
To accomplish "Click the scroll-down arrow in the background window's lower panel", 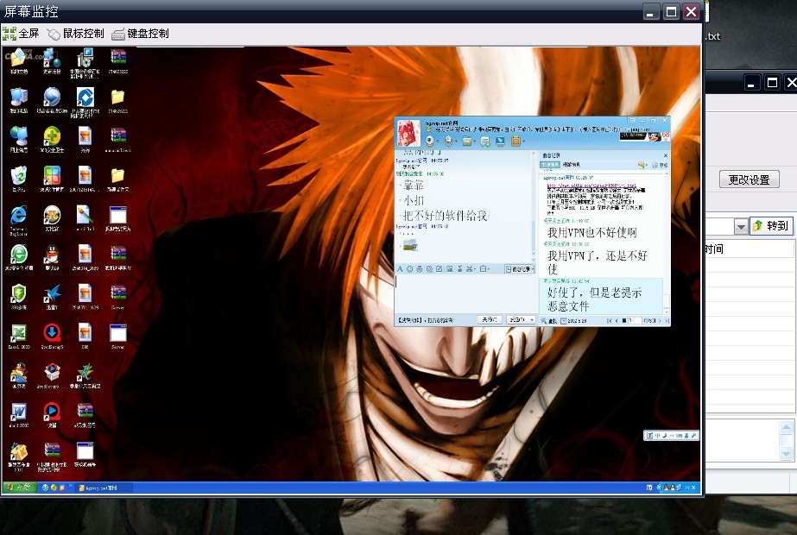I will tap(786, 453).
